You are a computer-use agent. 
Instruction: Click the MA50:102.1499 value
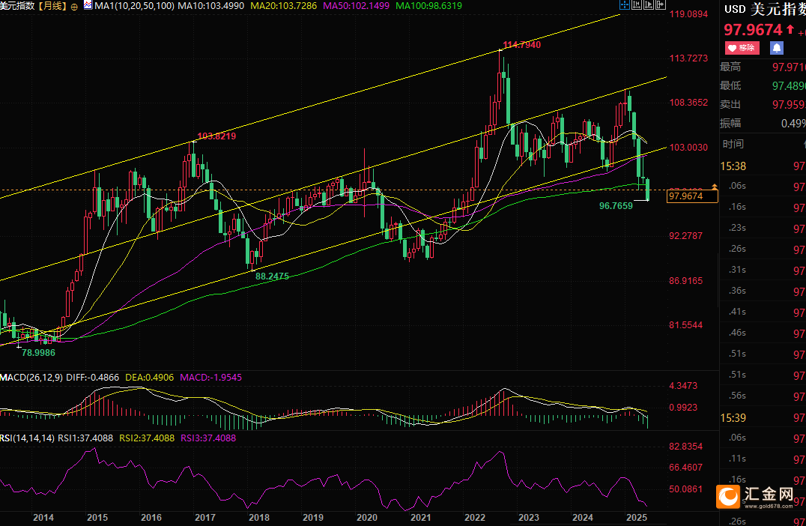click(357, 6)
